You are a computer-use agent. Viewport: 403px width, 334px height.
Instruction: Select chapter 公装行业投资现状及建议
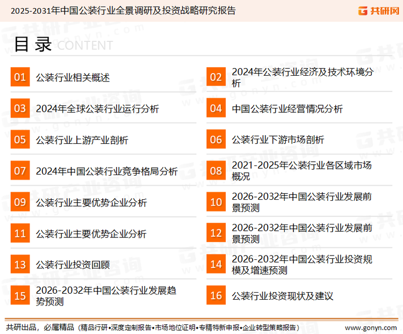283,296
